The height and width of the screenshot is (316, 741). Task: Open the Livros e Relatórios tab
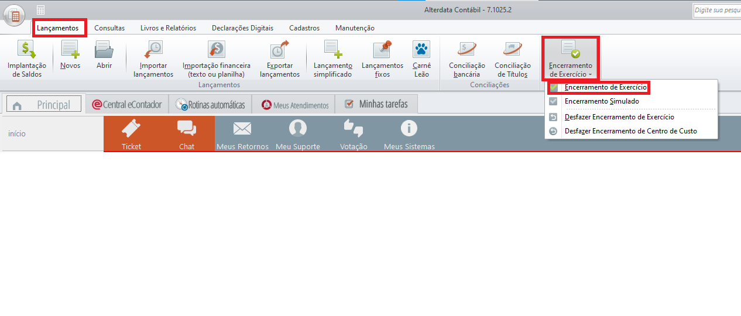coord(168,28)
